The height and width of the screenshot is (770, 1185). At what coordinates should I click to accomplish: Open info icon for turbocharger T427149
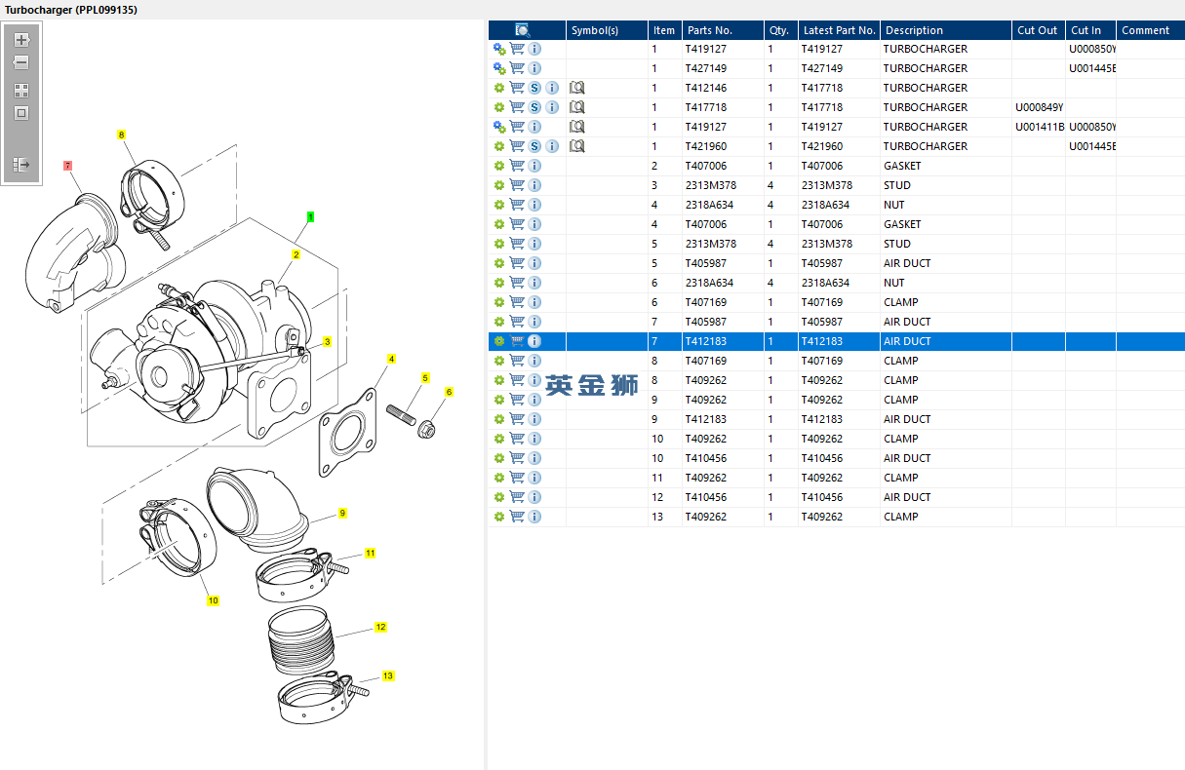pyautogui.click(x=534, y=68)
